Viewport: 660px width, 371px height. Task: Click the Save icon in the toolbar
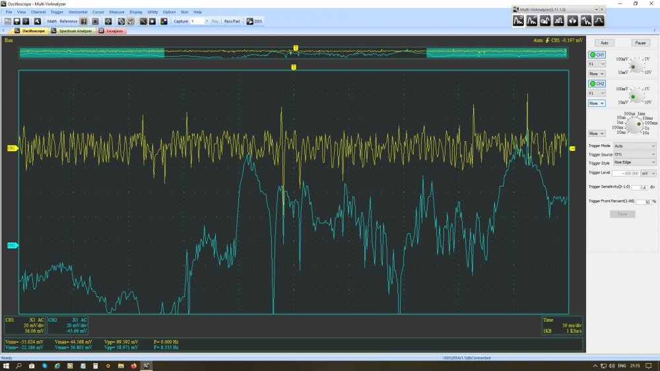pyautogui.click(x=17, y=21)
